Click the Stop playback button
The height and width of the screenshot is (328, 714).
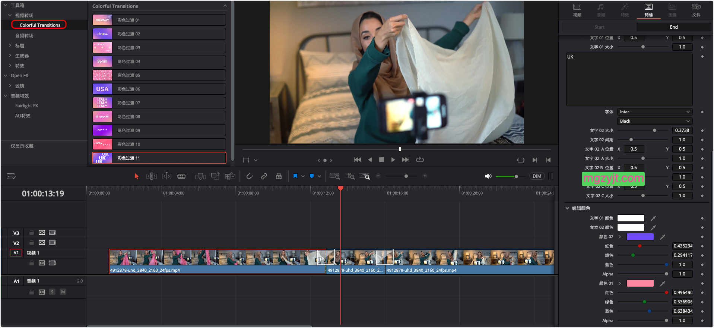[x=381, y=160]
